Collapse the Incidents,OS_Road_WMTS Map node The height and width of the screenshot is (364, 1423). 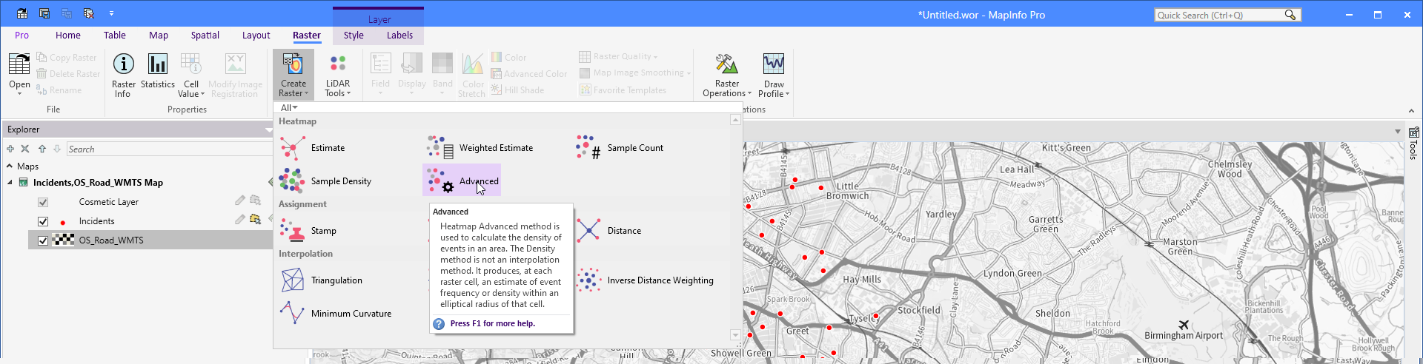(10, 183)
